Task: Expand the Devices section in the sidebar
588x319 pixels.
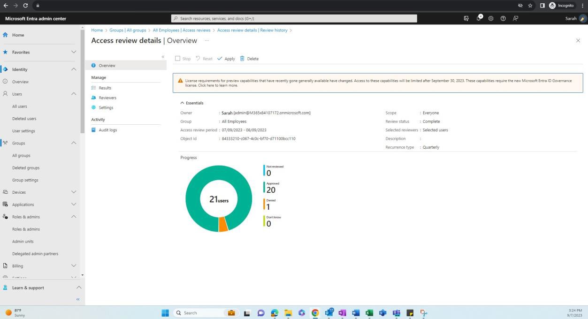Action: (x=73, y=192)
